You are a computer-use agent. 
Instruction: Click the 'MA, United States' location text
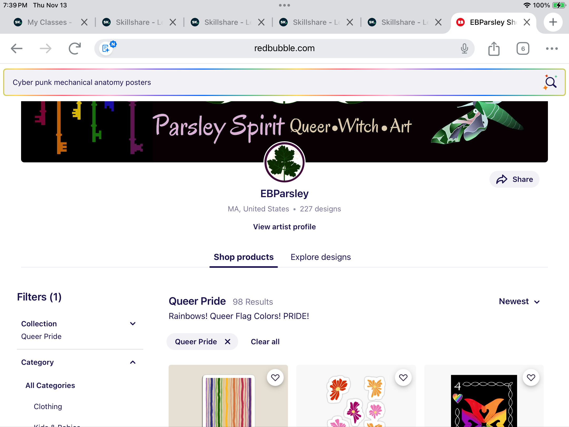(x=258, y=209)
